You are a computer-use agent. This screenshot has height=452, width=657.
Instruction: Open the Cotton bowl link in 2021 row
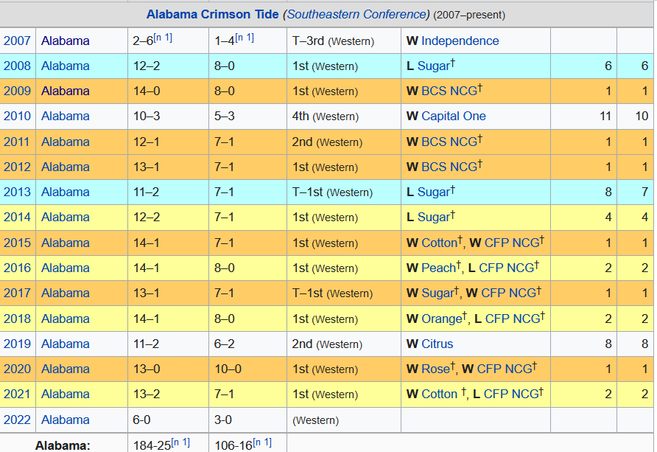coord(439,394)
